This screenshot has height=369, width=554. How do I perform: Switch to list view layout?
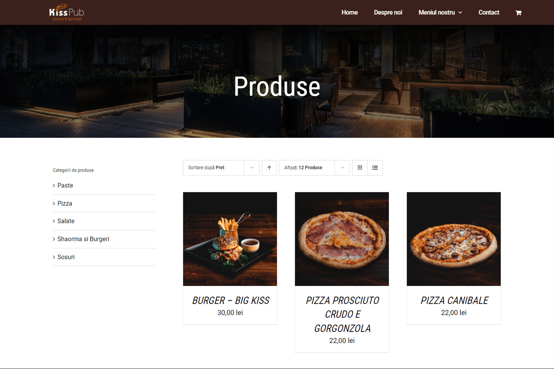point(375,168)
